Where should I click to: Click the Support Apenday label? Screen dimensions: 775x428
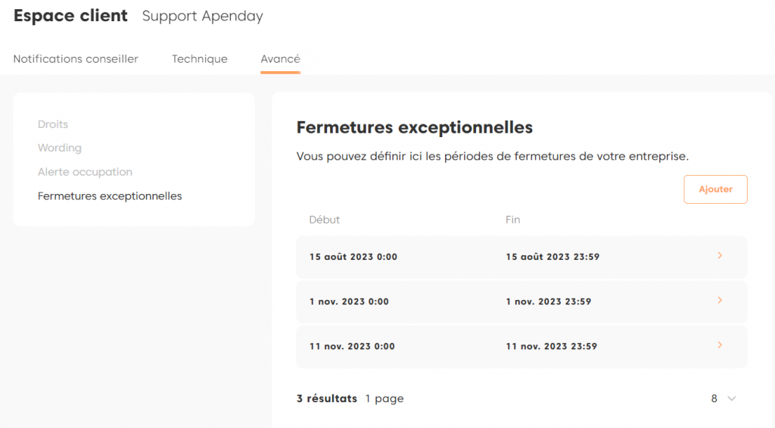tap(202, 16)
